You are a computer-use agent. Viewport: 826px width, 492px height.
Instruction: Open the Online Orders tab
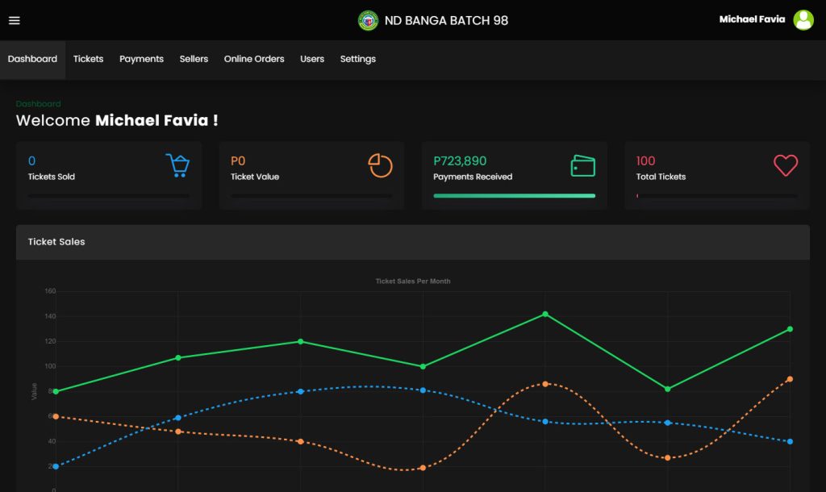254,59
